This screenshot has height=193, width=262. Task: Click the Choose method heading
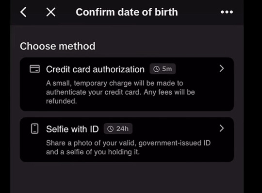58,46
